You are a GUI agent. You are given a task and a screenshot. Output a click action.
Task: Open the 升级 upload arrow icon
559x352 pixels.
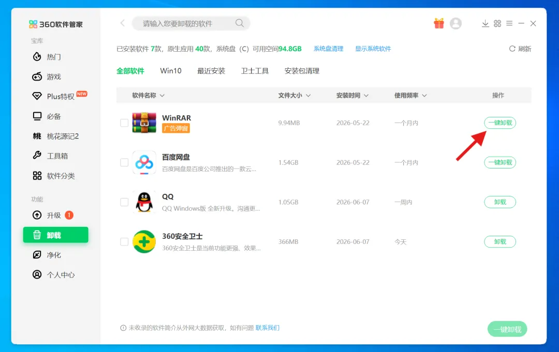(x=37, y=215)
